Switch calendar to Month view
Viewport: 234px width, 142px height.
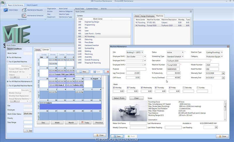71,123
